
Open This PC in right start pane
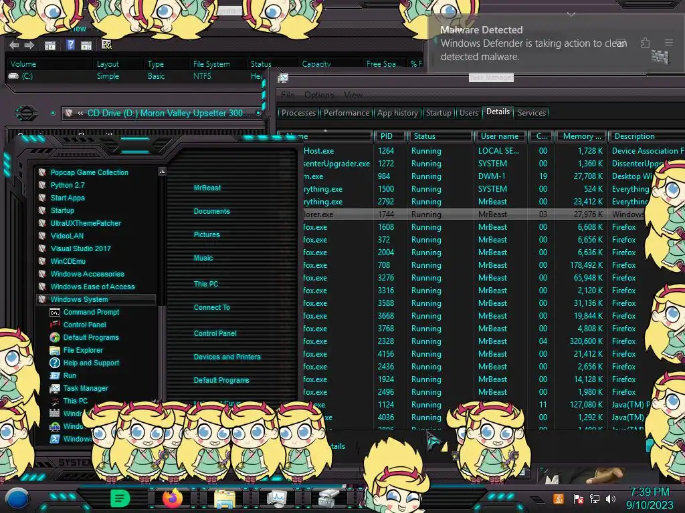coord(206,283)
